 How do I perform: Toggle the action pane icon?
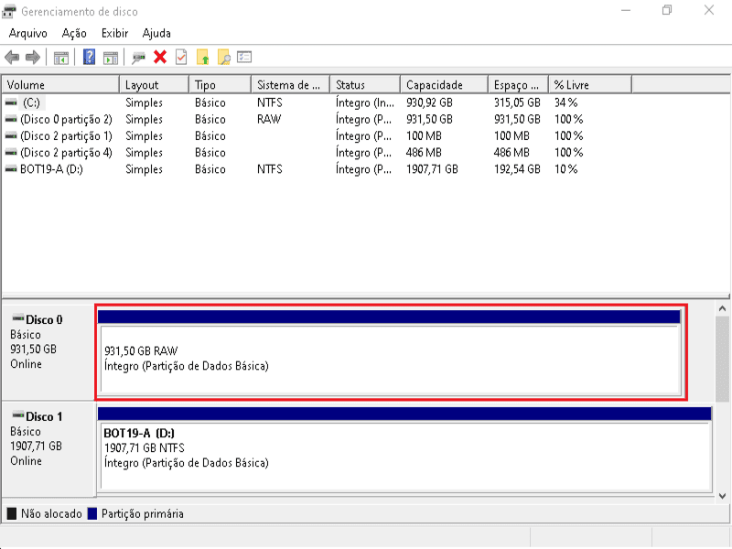pos(110,56)
